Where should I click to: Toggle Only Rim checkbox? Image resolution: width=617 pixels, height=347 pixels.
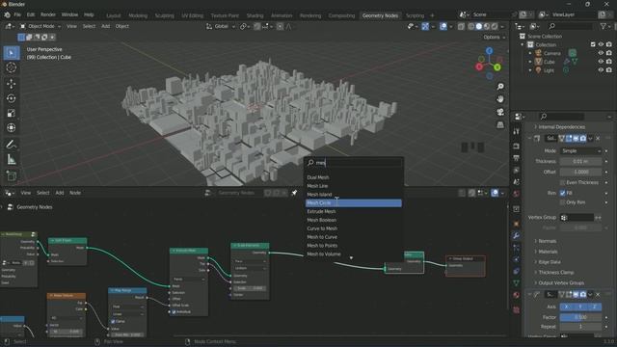[562, 202]
